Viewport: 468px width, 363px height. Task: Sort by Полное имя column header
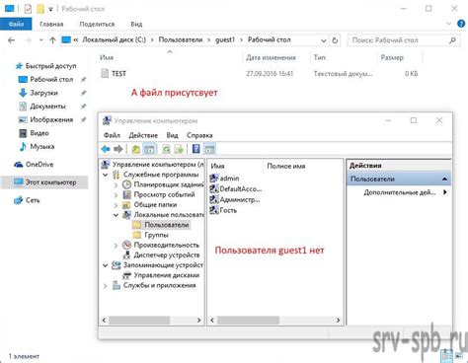(x=285, y=166)
